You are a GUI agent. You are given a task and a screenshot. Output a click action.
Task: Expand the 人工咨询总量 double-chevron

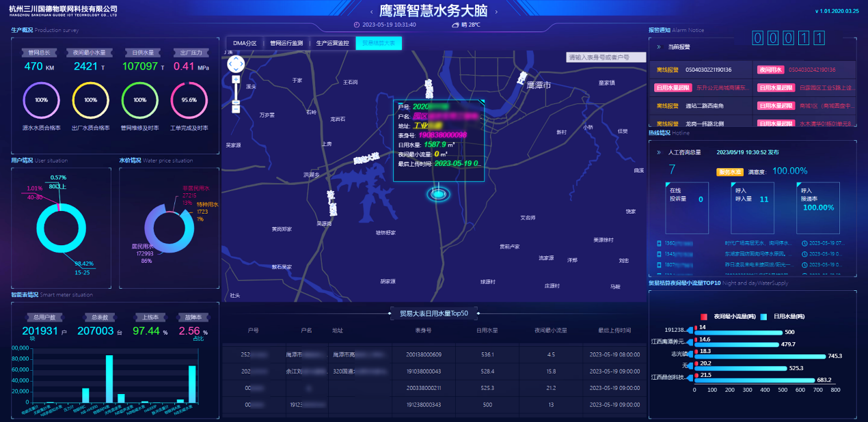point(658,152)
